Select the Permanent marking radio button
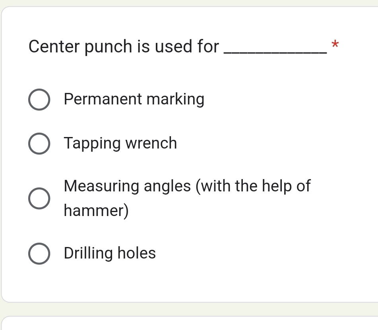The image size is (378, 330). click(x=39, y=99)
